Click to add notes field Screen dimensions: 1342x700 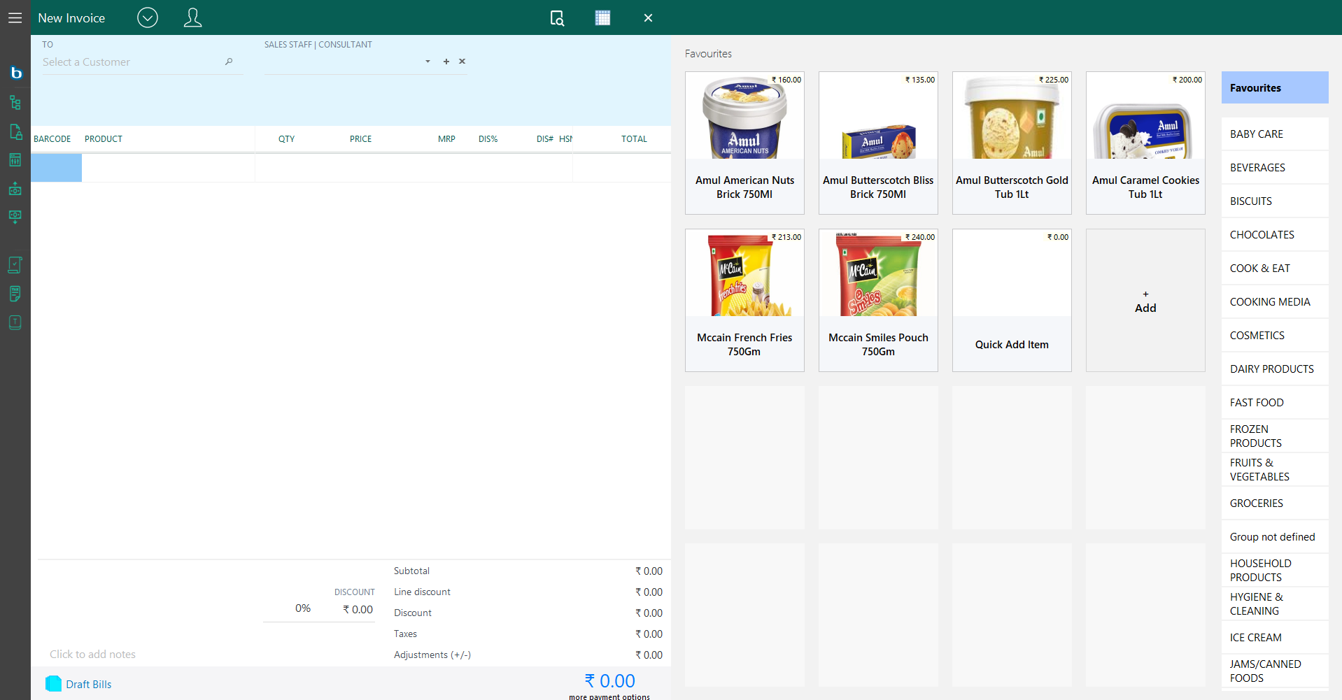[x=92, y=655]
